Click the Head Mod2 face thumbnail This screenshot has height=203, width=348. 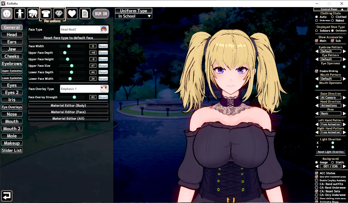[104, 30]
